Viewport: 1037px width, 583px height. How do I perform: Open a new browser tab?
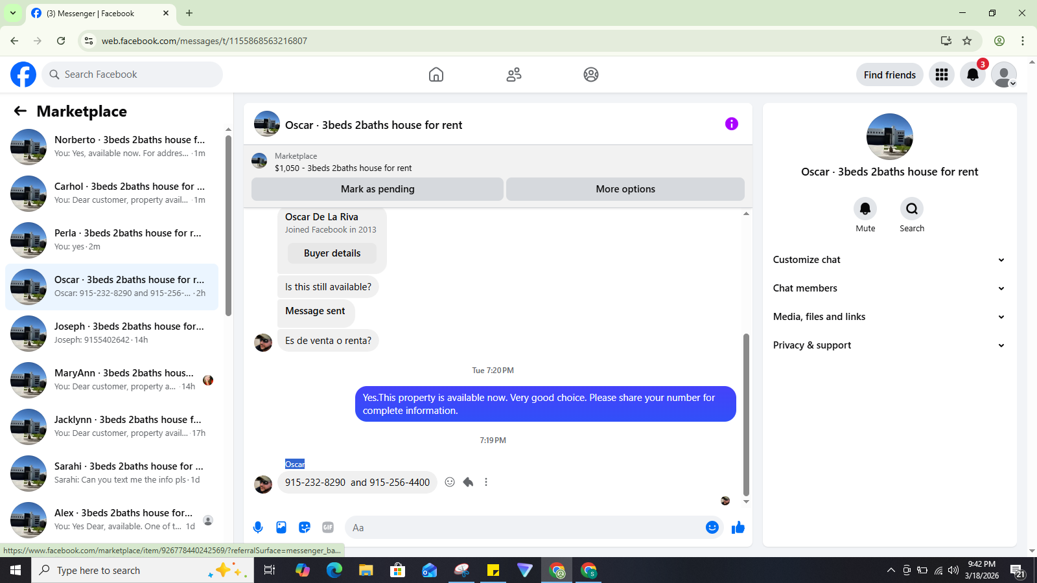(189, 13)
